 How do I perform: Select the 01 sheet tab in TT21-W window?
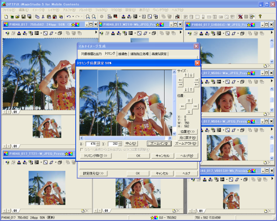[15, 211]
